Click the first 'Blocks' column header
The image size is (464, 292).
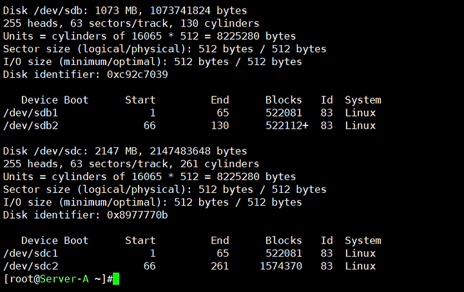[284, 100]
